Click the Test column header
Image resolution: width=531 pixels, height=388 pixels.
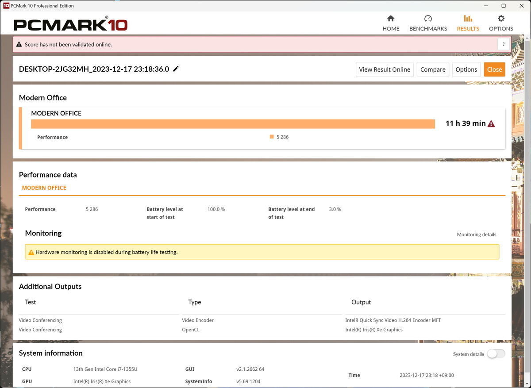tap(31, 302)
